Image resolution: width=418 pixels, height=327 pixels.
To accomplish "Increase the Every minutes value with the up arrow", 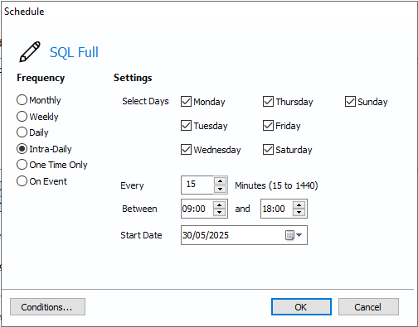I will (x=220, y=181).
